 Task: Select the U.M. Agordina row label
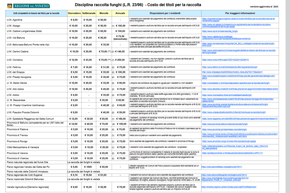pyautogui.click(x=15, y=20)
